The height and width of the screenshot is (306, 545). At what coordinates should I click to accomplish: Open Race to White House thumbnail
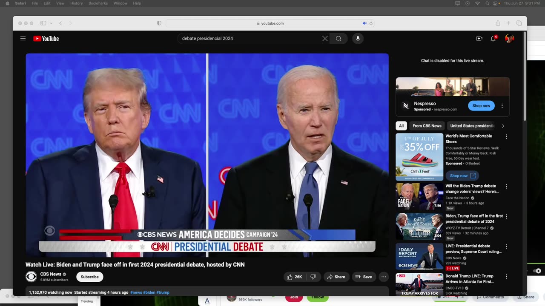(x=419, y=226)
